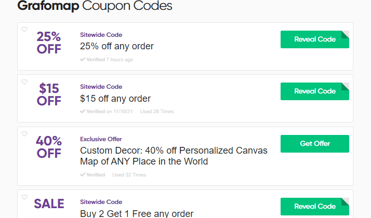Click the first Sitewide Code label
371x218 pixels.
tap(101, 35)
